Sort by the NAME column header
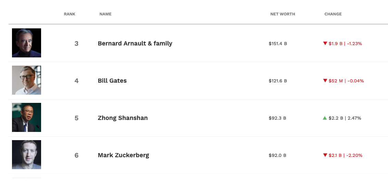This screenshot has width=388, height=189. coord(105,14)
